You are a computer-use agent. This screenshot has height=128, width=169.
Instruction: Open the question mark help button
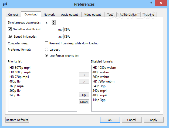151,3
